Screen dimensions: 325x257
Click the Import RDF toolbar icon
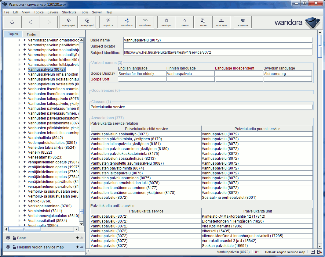pyautogui.click(x=126, y=22)
